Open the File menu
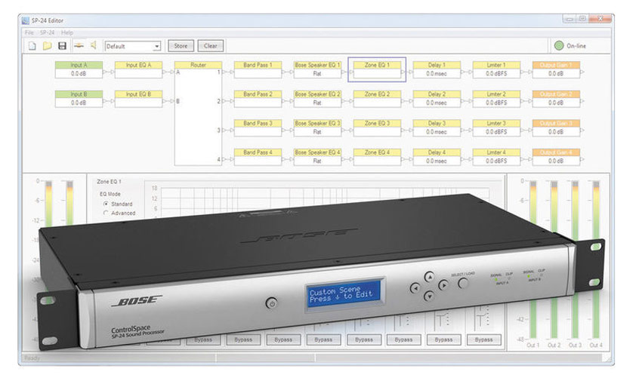This screenshot has height=387, width=642. (x=29, y=32)
